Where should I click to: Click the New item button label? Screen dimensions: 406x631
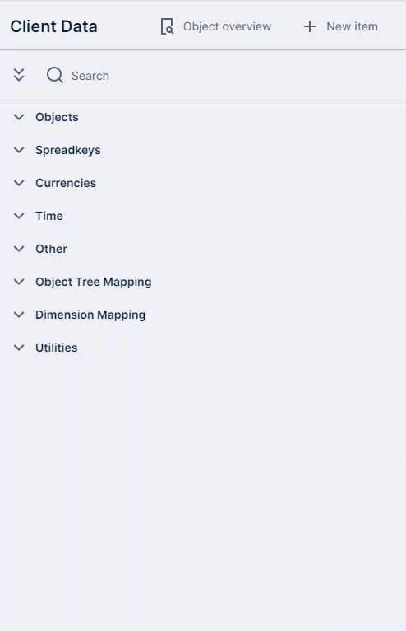pyautogui.click(x=352, y=26)
